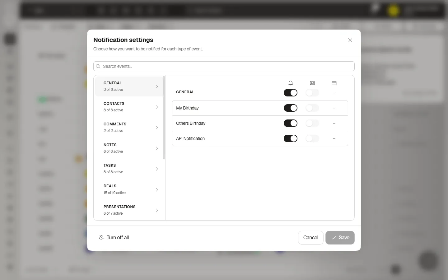This screenshot has width=448, height=280.
Task: Click the '2 of 2 active' text
Action: pos(113,131)
